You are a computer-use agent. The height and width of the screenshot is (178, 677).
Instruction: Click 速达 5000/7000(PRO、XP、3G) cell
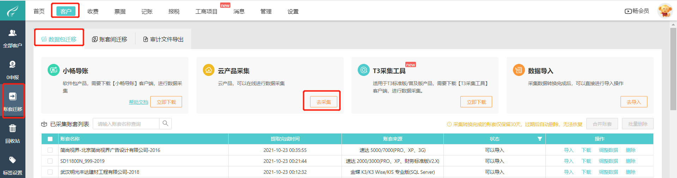click(393, 150)
